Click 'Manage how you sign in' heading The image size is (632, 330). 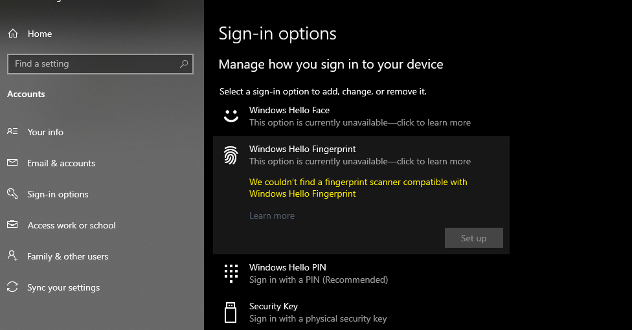coord(330,65)
